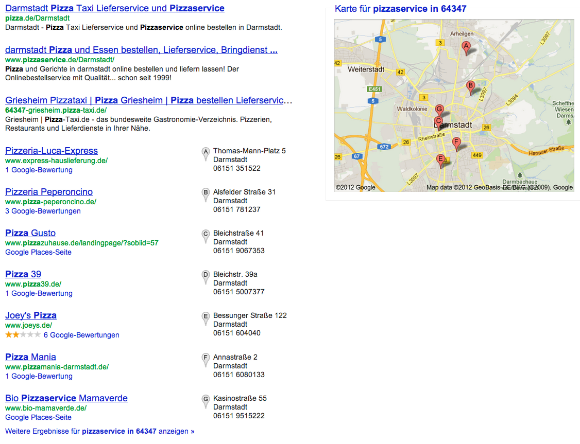
Task: Show Weitere Ergebnisse für pizzaservice in 64347
Action: coord(99,431)
